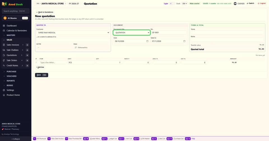This screenshot has height=141, width=269.
Task: Click the F3 New Purchase Bill key badge
Action: [x=66, y=138]
